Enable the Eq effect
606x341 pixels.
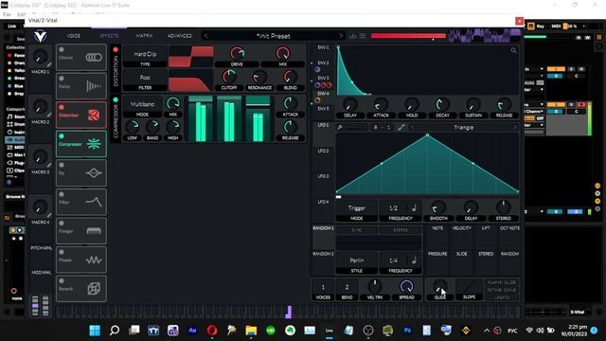(x=62, y=165)
